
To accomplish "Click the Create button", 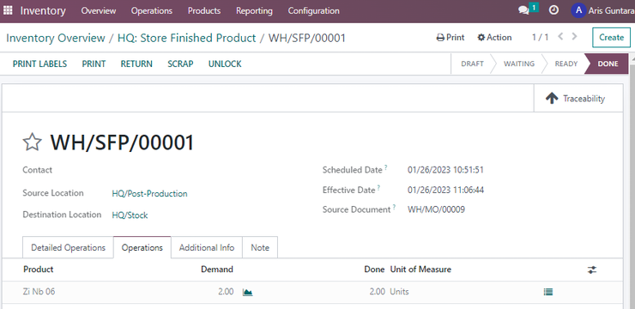I will pos(611,38).
